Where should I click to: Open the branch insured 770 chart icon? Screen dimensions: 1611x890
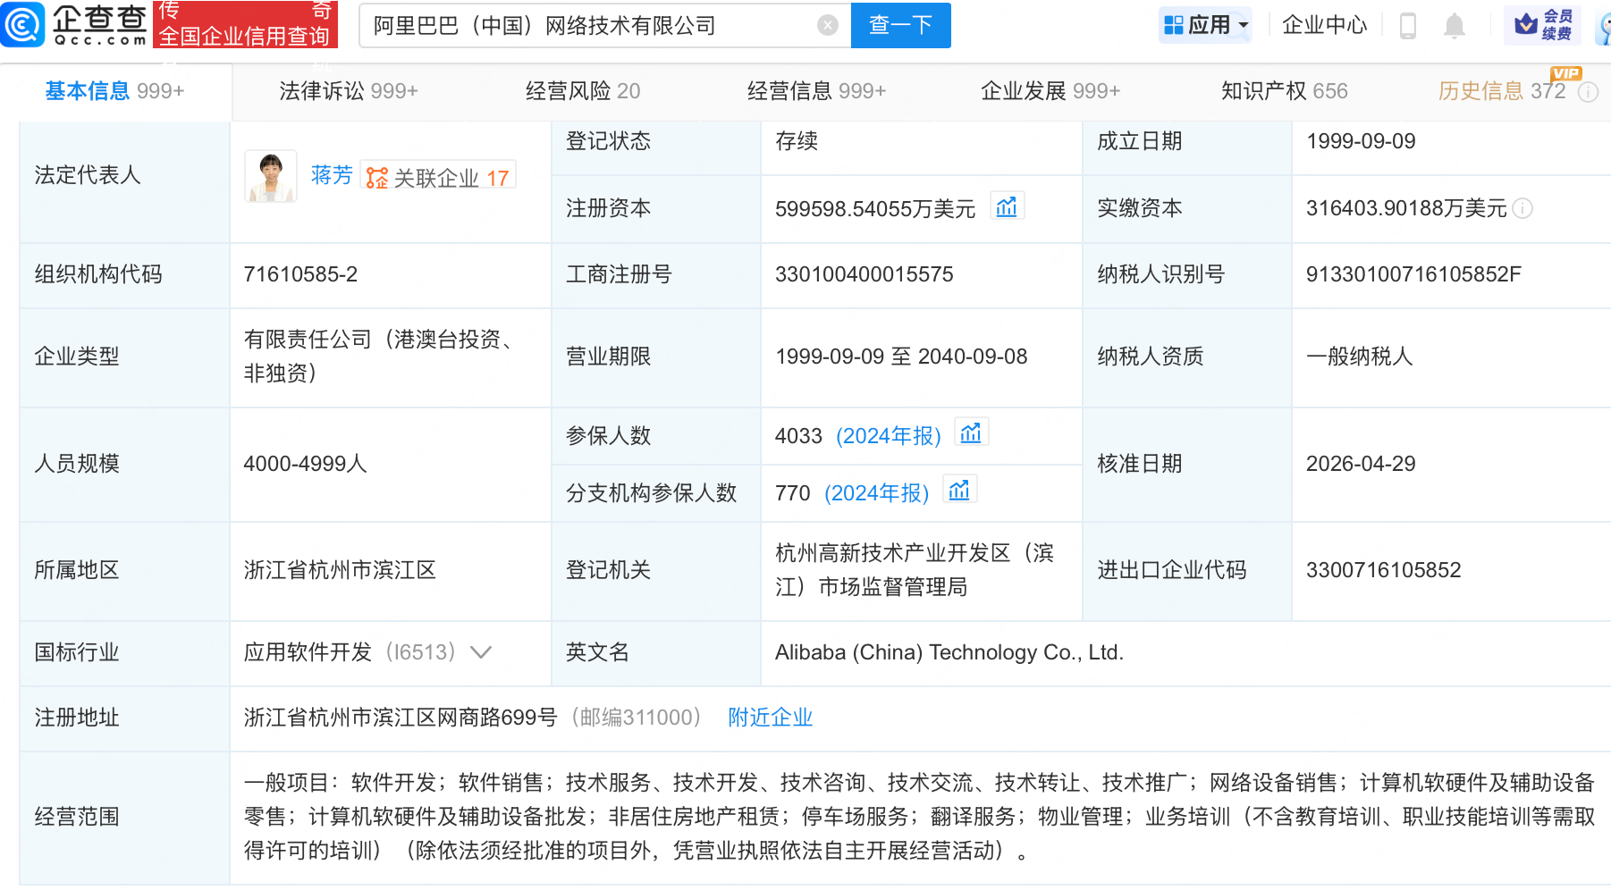(x=959, y=491)
